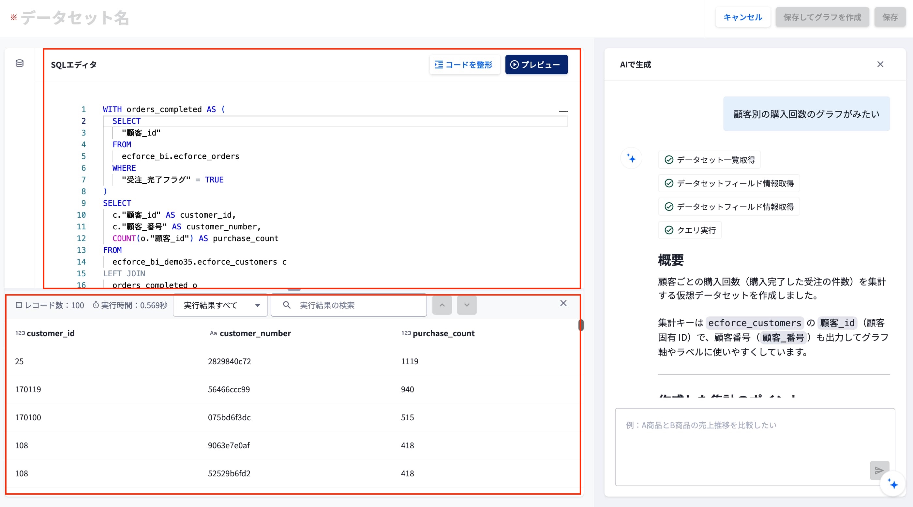Go to next search result arrow
Image resolution: width=913 pixels, height=507 pixels.
pyautogui.click(x=467, y=305)
